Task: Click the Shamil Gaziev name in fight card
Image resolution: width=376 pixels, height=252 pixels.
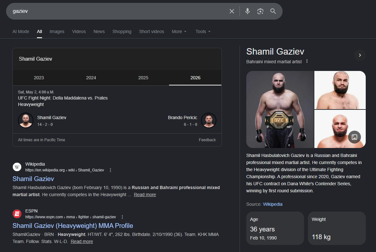Action: coord(52,117)
